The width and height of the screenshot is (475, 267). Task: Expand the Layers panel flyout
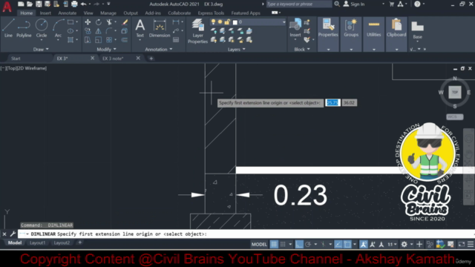(x=236, y=49)
